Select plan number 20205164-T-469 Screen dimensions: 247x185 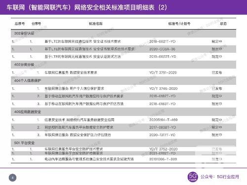point(164,120)
